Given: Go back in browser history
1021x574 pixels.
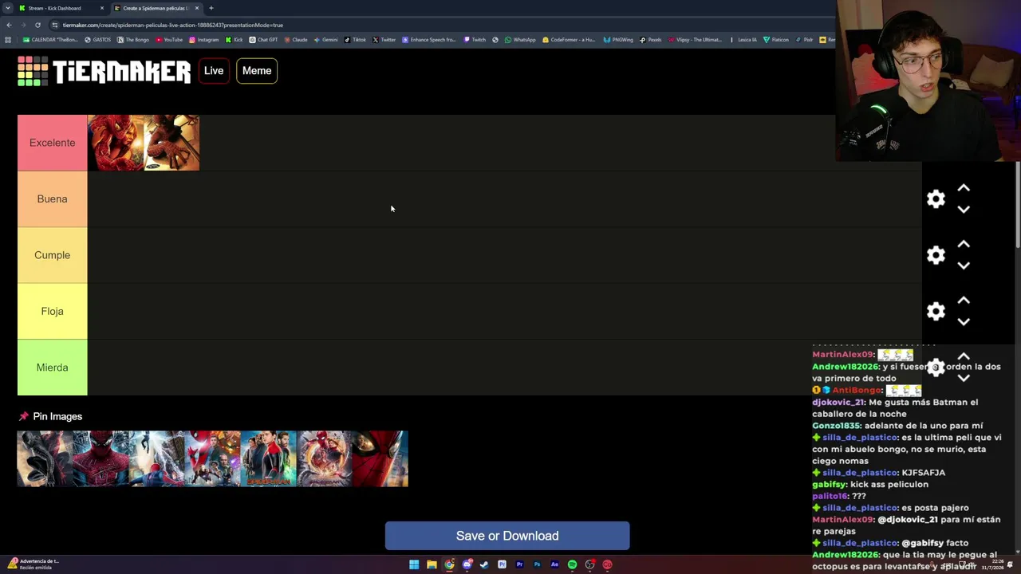Looking at the screenshot, I should (x=9, y=25).
